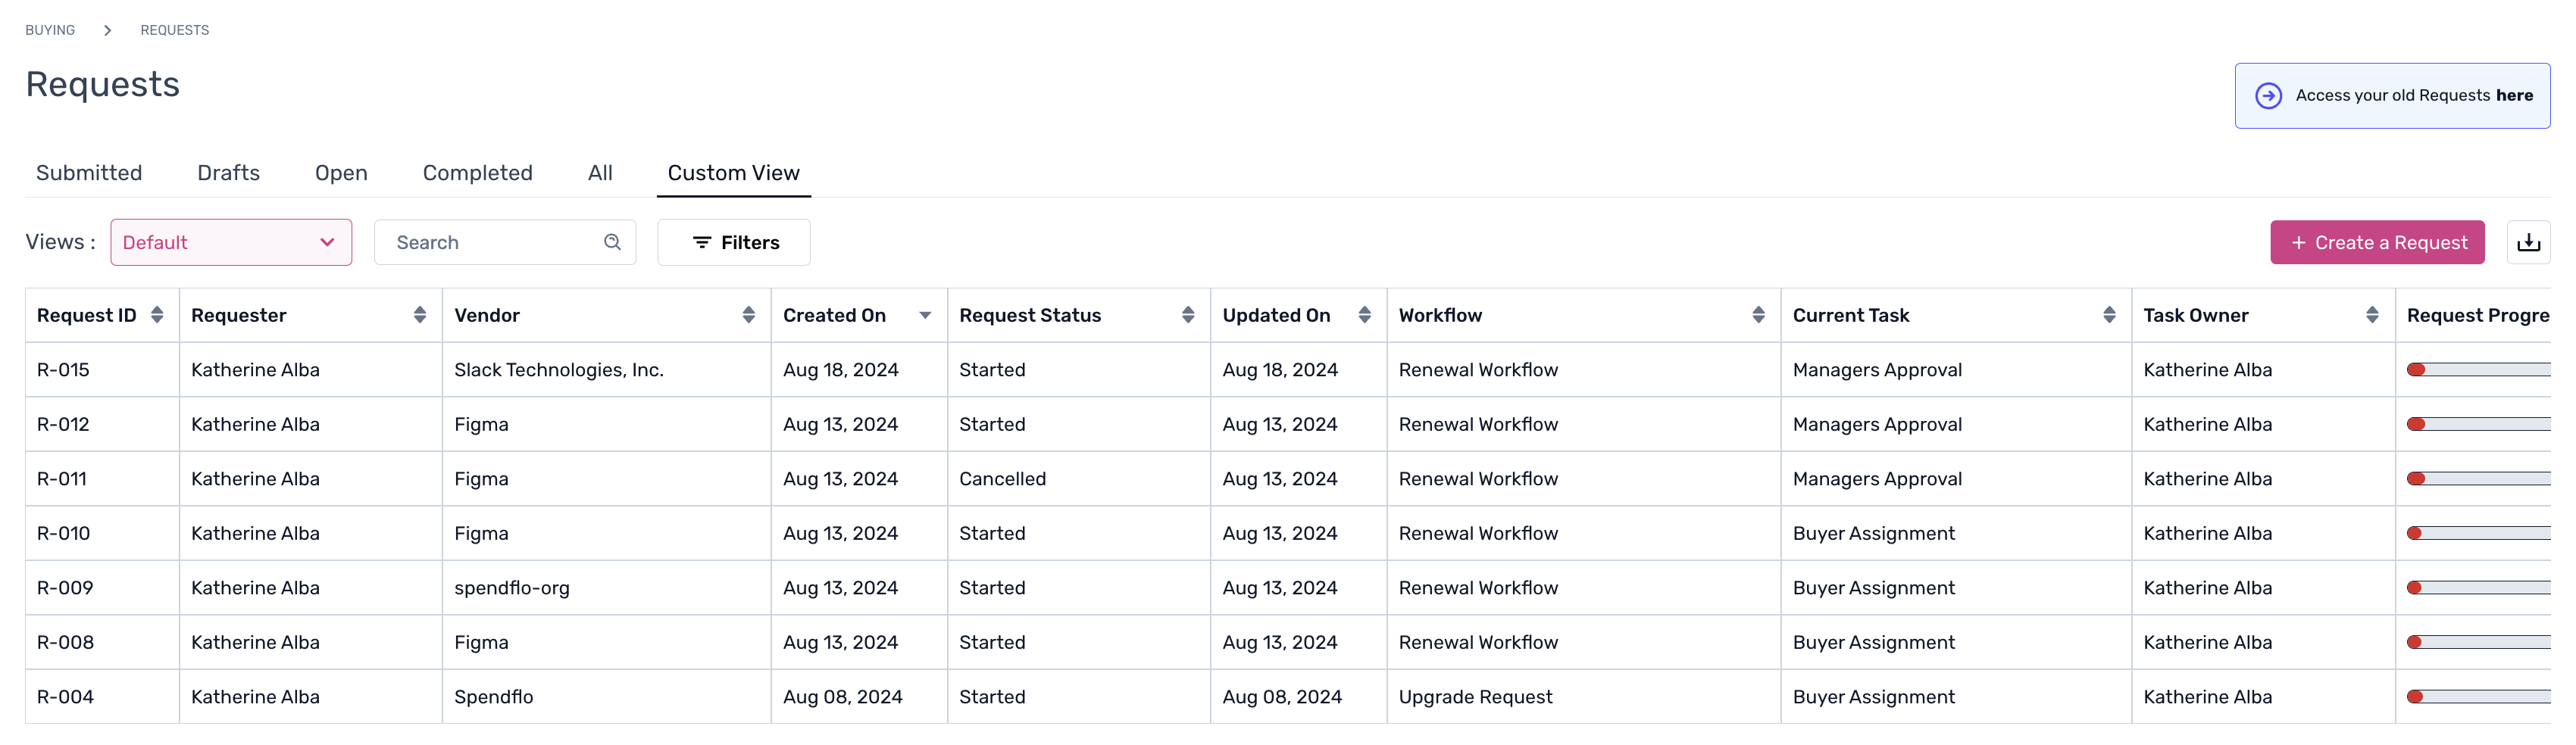
Task: Toggle Created On sort direction arrow
Action: [x=925, y=316]
